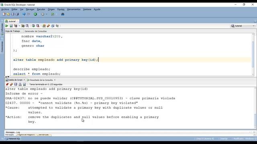Clear the worksheet with the eraser icon
This screenshot has width=257, height=144.
[48, 26]
